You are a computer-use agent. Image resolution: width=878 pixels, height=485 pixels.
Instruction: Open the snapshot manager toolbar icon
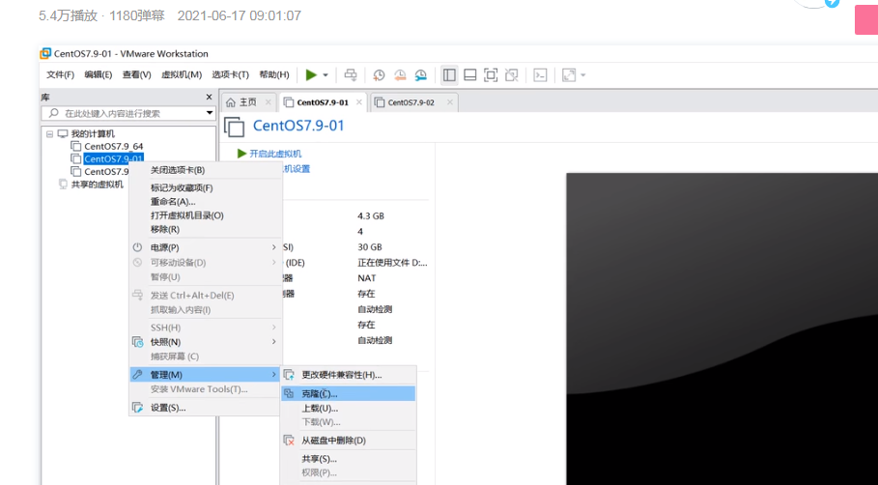[x=420, y=75]
